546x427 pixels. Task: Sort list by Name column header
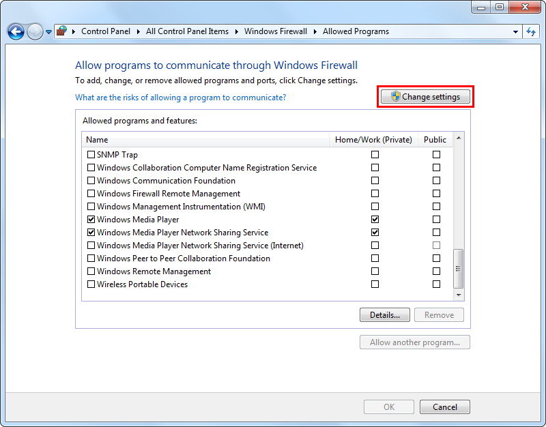click(205, 140)
